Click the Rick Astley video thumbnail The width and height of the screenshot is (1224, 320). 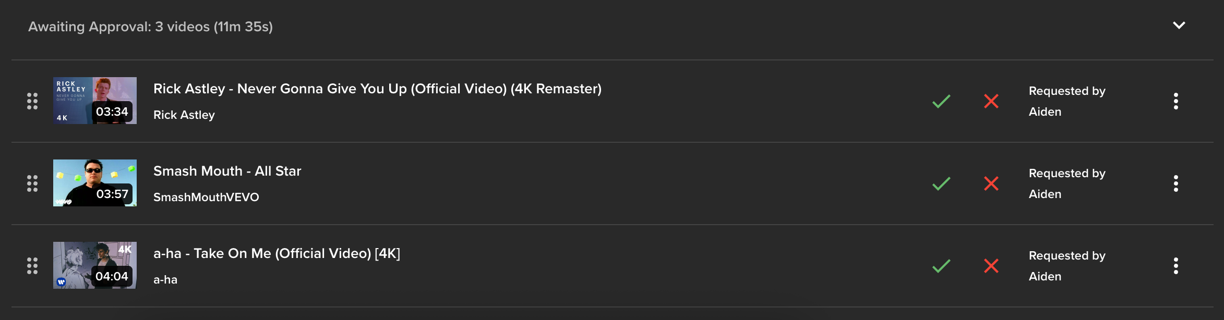95,101
